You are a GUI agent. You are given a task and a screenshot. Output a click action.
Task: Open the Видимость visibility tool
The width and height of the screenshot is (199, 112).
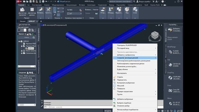pos(119,10)
